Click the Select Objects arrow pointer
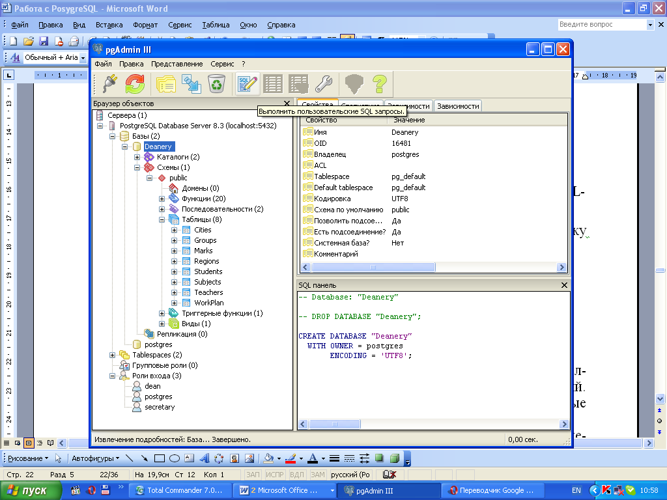The height and width of the screenshot is (500, 667). [x=58, y=458]
